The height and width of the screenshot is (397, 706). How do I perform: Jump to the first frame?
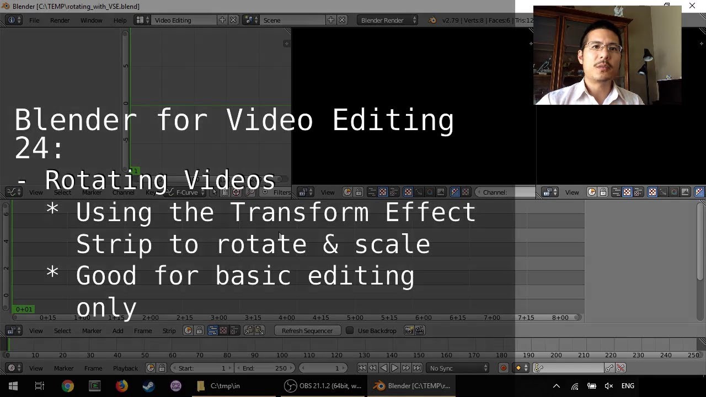[x=362, y=368]
